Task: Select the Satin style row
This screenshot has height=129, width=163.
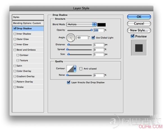Action: [x=28, y=66]
